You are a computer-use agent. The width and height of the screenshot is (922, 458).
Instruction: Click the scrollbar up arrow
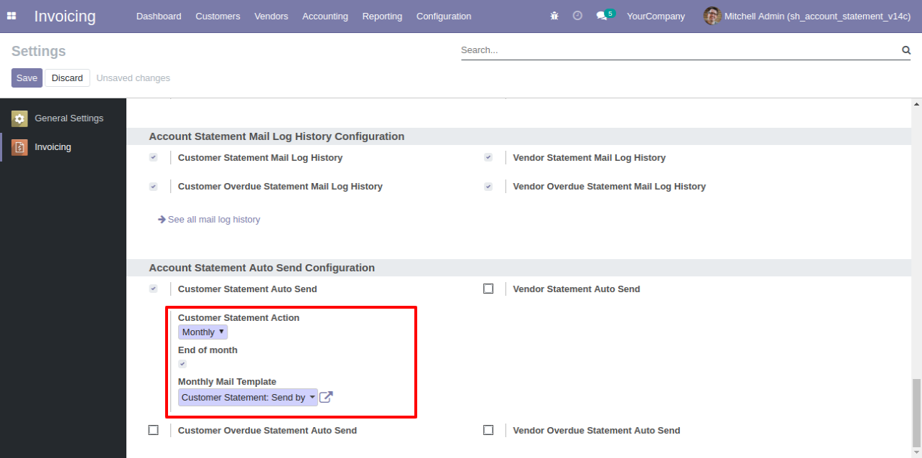pos(916,105)
